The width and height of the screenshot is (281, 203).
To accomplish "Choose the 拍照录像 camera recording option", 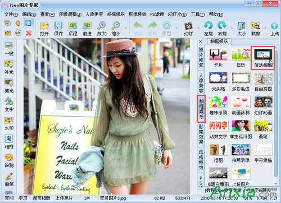I will [241, 153].
